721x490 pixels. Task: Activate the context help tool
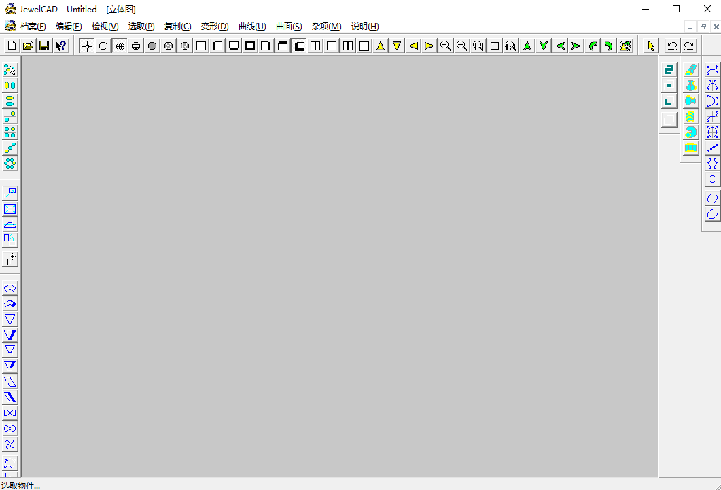click(60, 46)
